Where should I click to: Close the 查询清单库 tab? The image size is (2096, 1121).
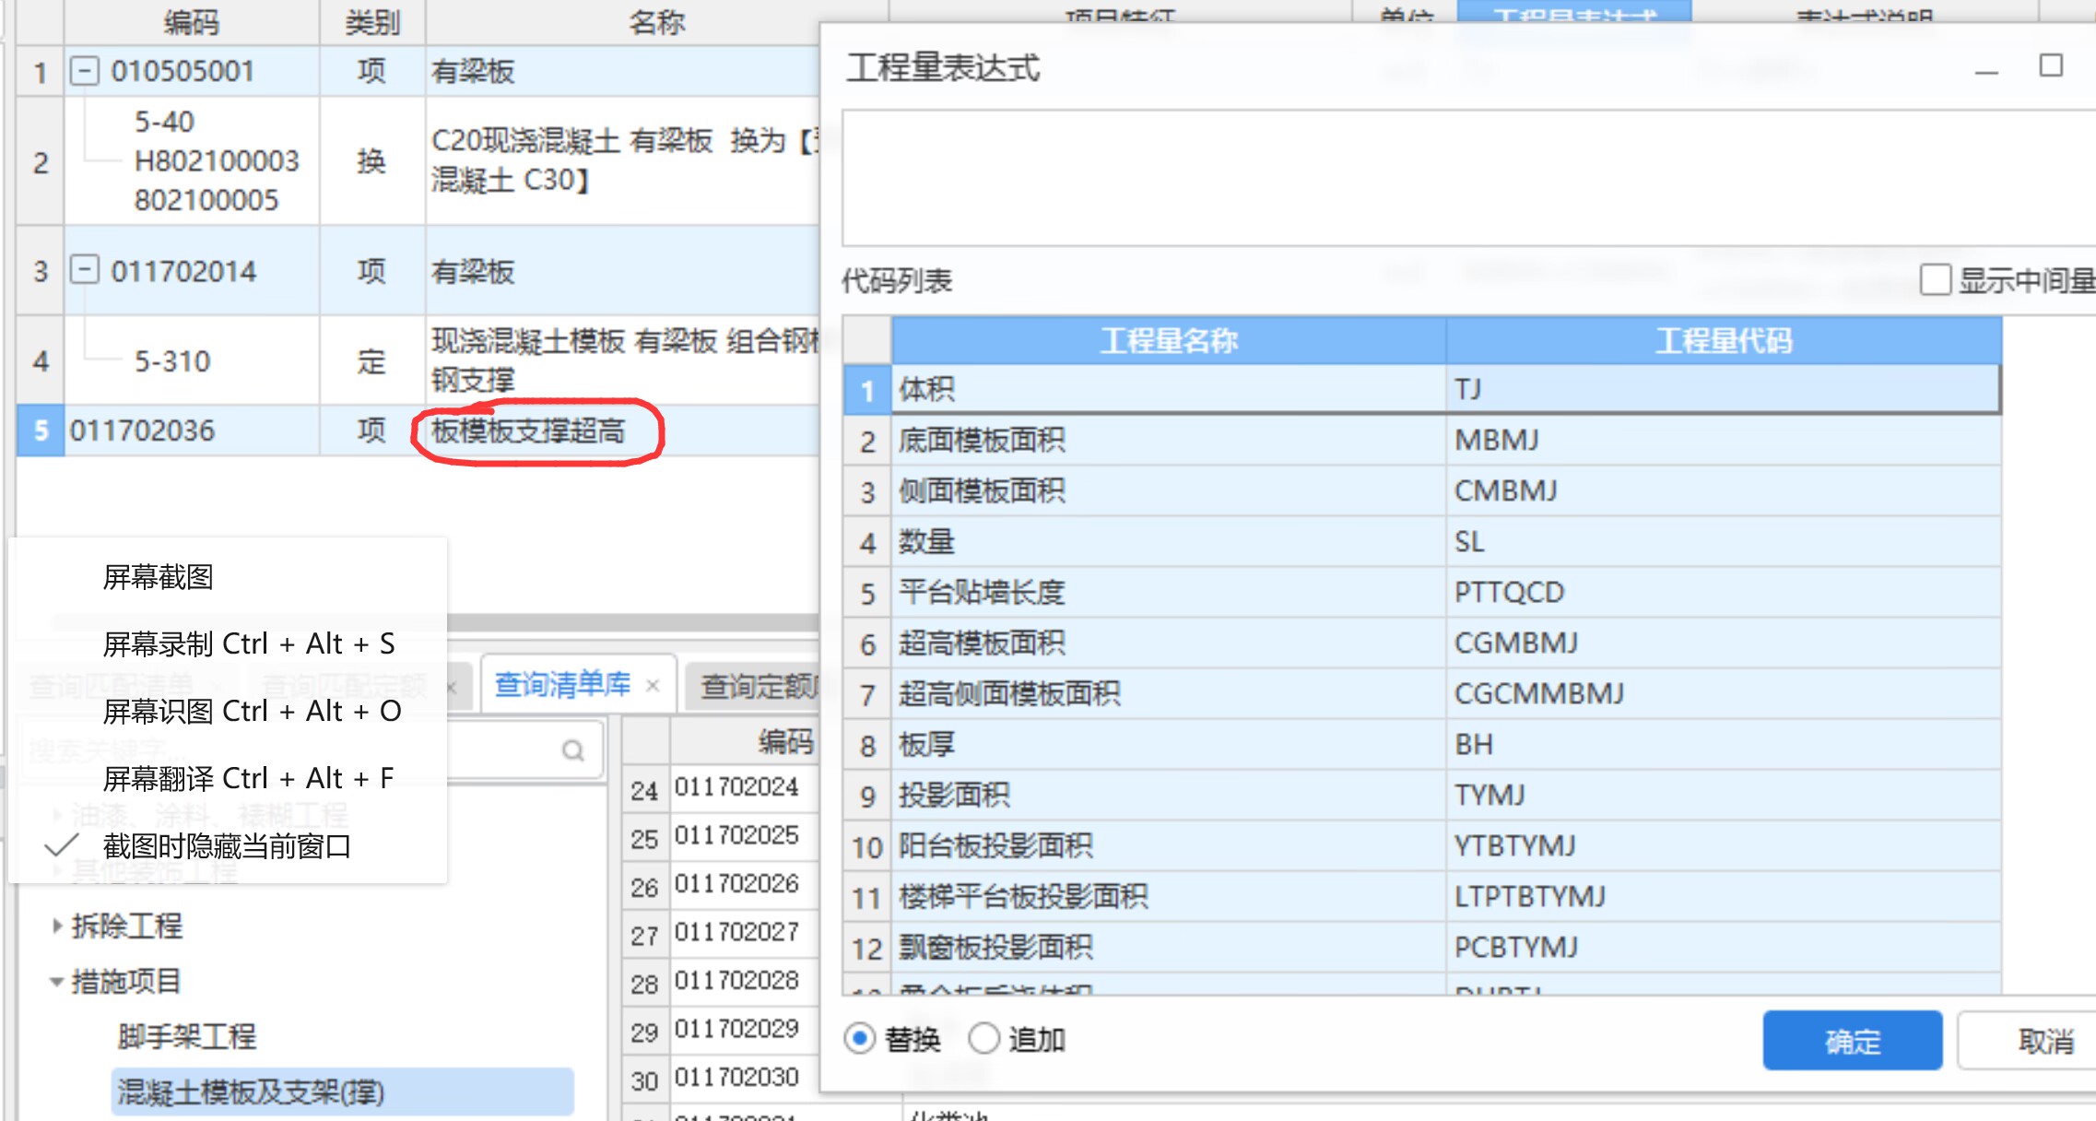coord(653,686)
